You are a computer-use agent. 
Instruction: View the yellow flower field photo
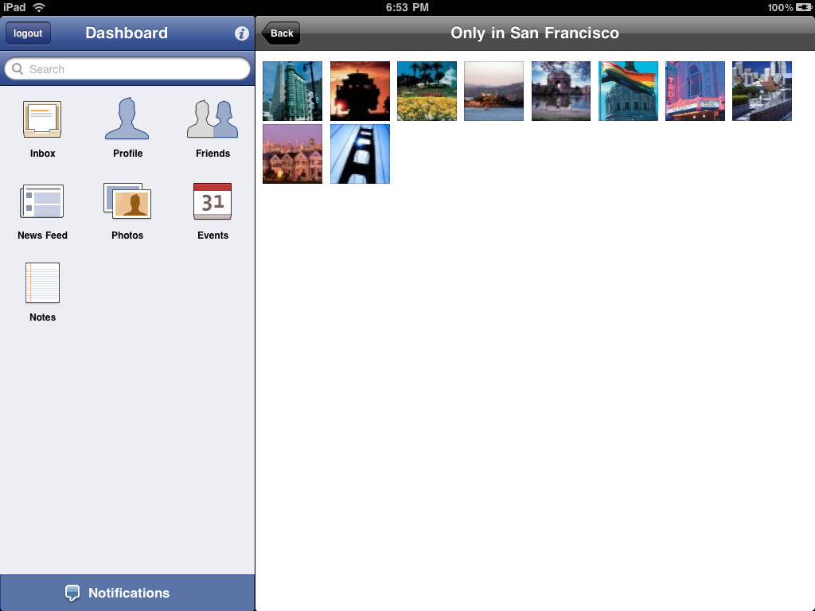pos(427,91)
